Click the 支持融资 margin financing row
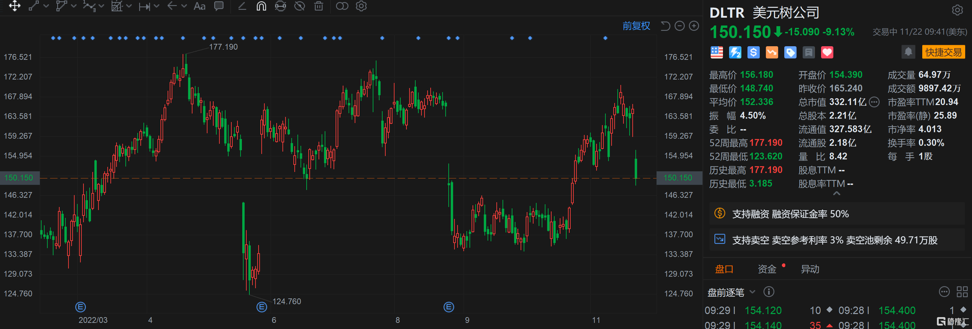Image resolution: width=972 pixels, height=329 pixels. (837, 214)
